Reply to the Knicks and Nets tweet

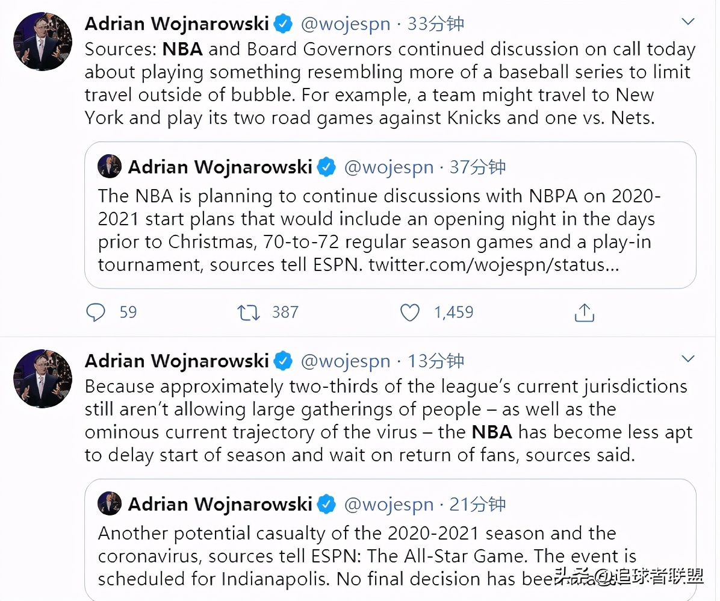96,313
